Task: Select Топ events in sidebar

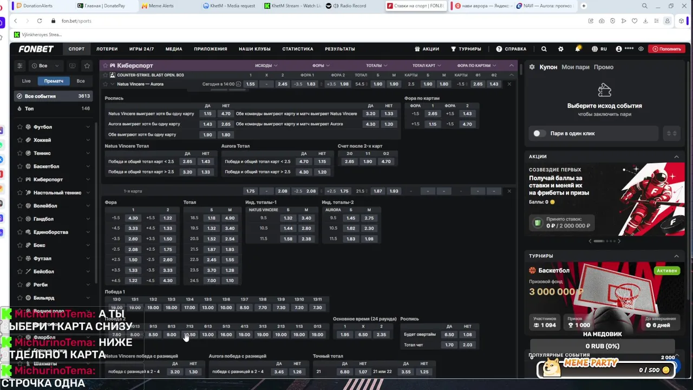Action: click(x=54, y=108)
